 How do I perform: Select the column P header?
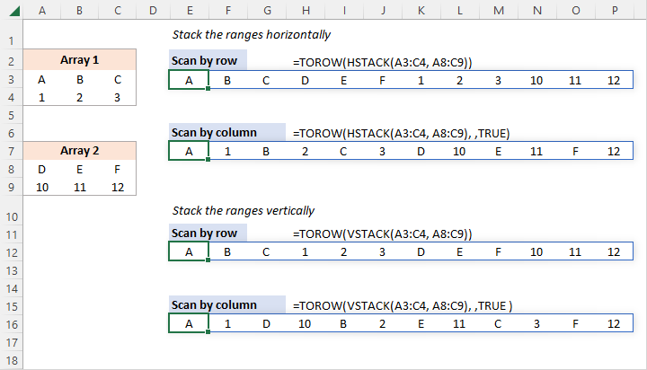pyautogui.click(x=613, y=10)
